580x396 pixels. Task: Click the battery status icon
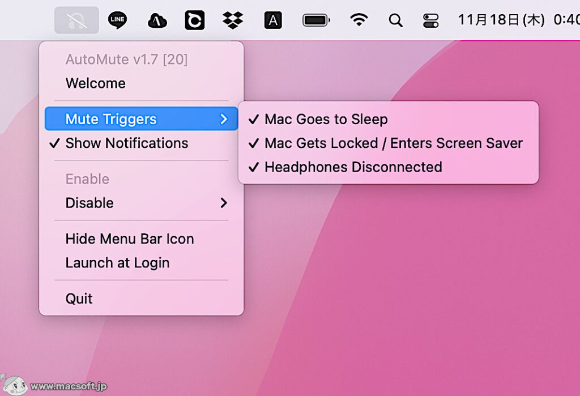316,20
